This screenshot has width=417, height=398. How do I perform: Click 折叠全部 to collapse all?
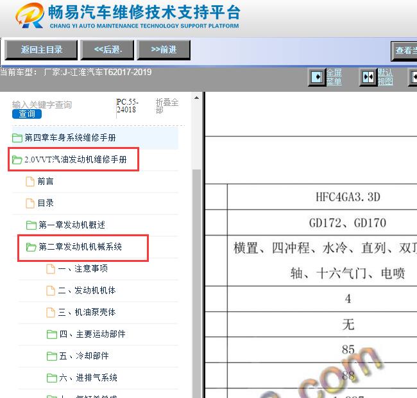click(x=167, y=106)
